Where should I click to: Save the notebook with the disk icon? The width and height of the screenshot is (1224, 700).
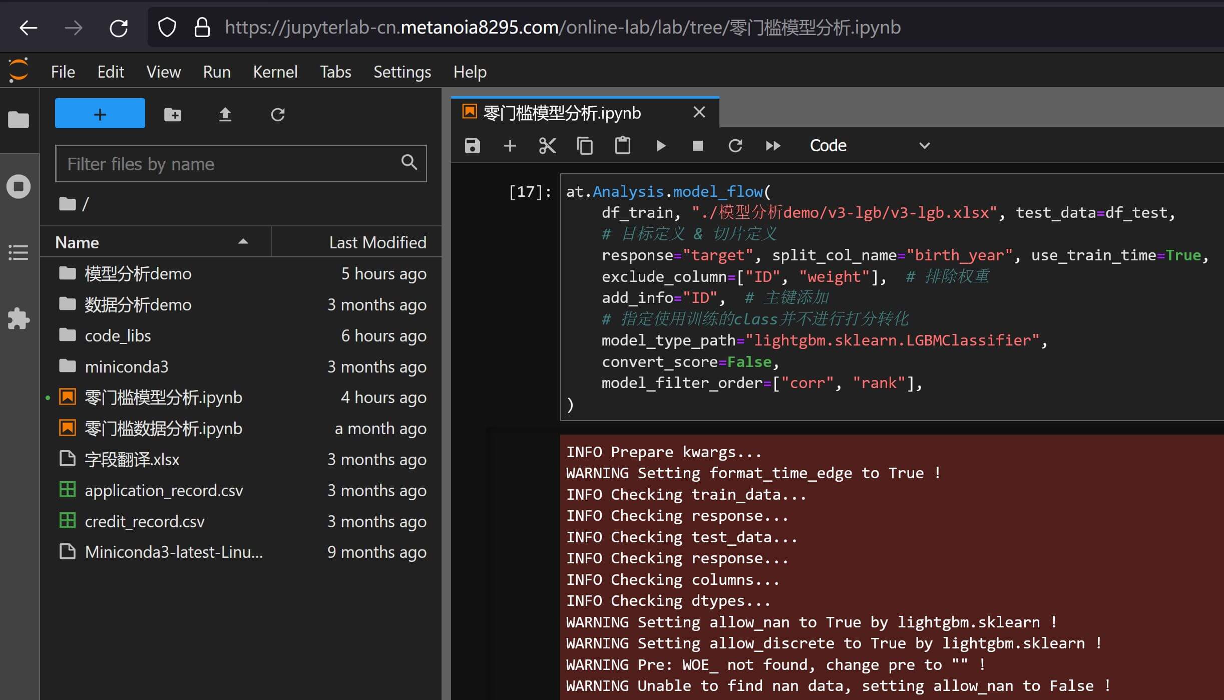click(x=472, y=146)
